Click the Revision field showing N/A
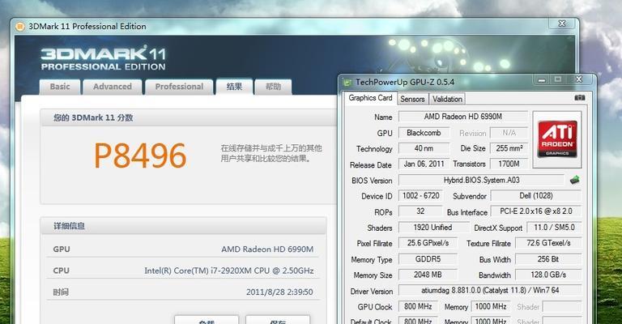This screenshot has height=324, width=622. pos(509,133)
